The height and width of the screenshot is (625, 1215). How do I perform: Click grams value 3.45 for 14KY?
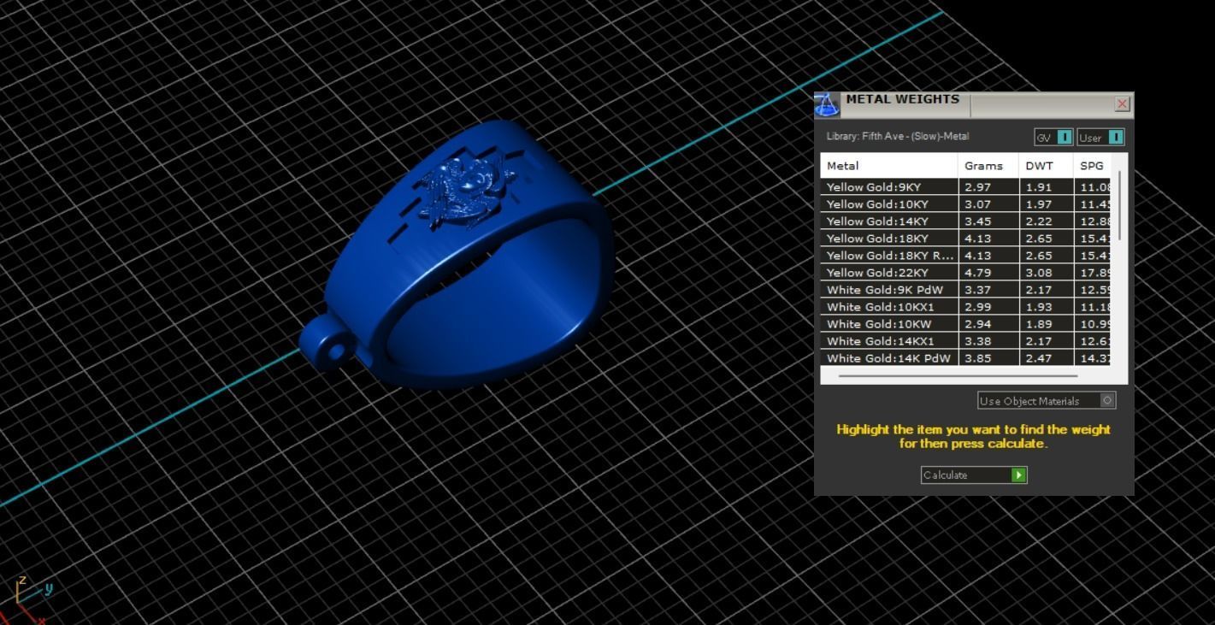pos(977,221)
